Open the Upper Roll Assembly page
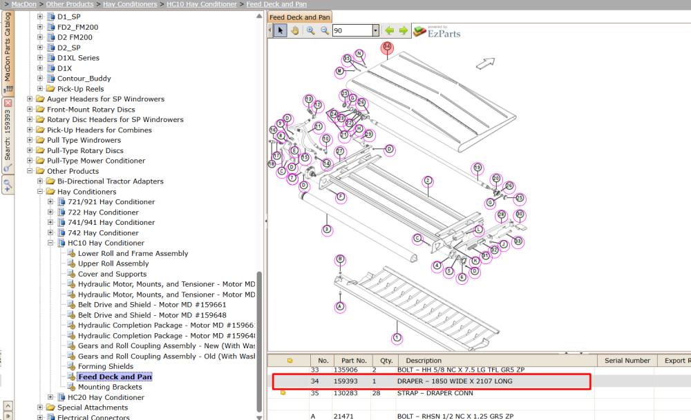The image size is (691, 420). 113,263
